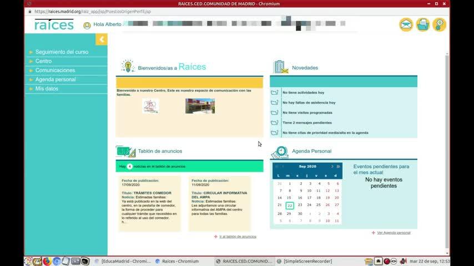Click the plus icon beside 'Ver Agenda personal'
The width and height of the screenshot is (474, 266).
374,233
